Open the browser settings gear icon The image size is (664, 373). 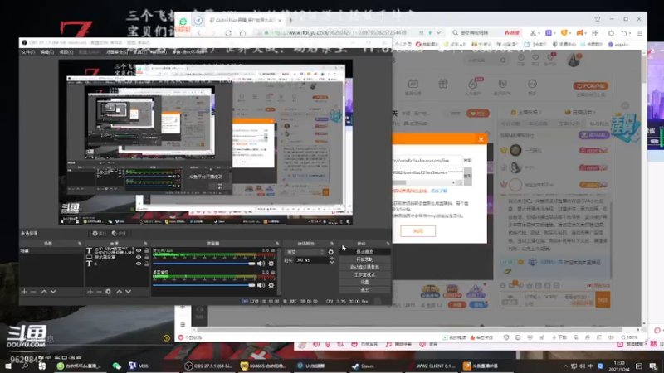(611, 33)
